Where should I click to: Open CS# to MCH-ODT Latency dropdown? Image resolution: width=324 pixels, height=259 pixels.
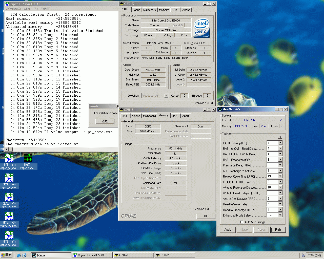pyautogui.click(x=280, y=182)
